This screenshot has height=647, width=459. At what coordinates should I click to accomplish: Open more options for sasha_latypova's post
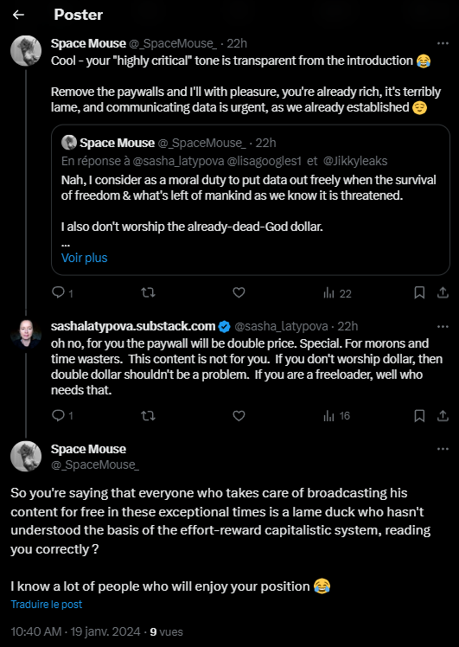pyautogui.click(x=443, y=326)
